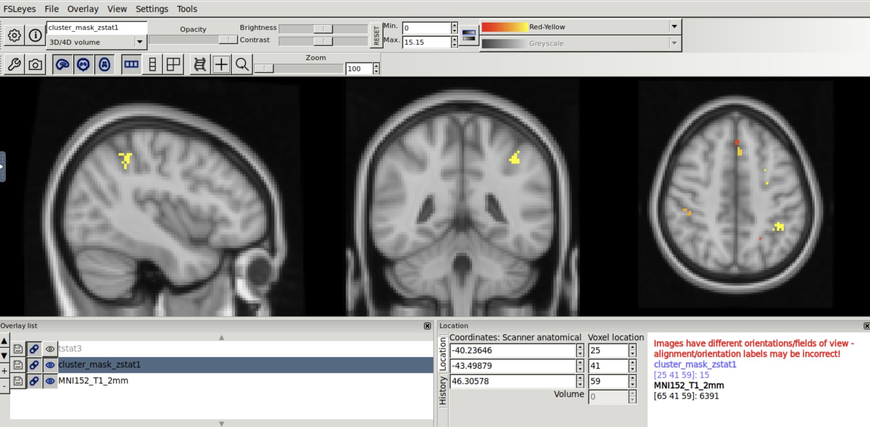870x427 pixels.
Task: Hide the MNI152_T1_2mm overlay
Action: (x=50, y=381)
